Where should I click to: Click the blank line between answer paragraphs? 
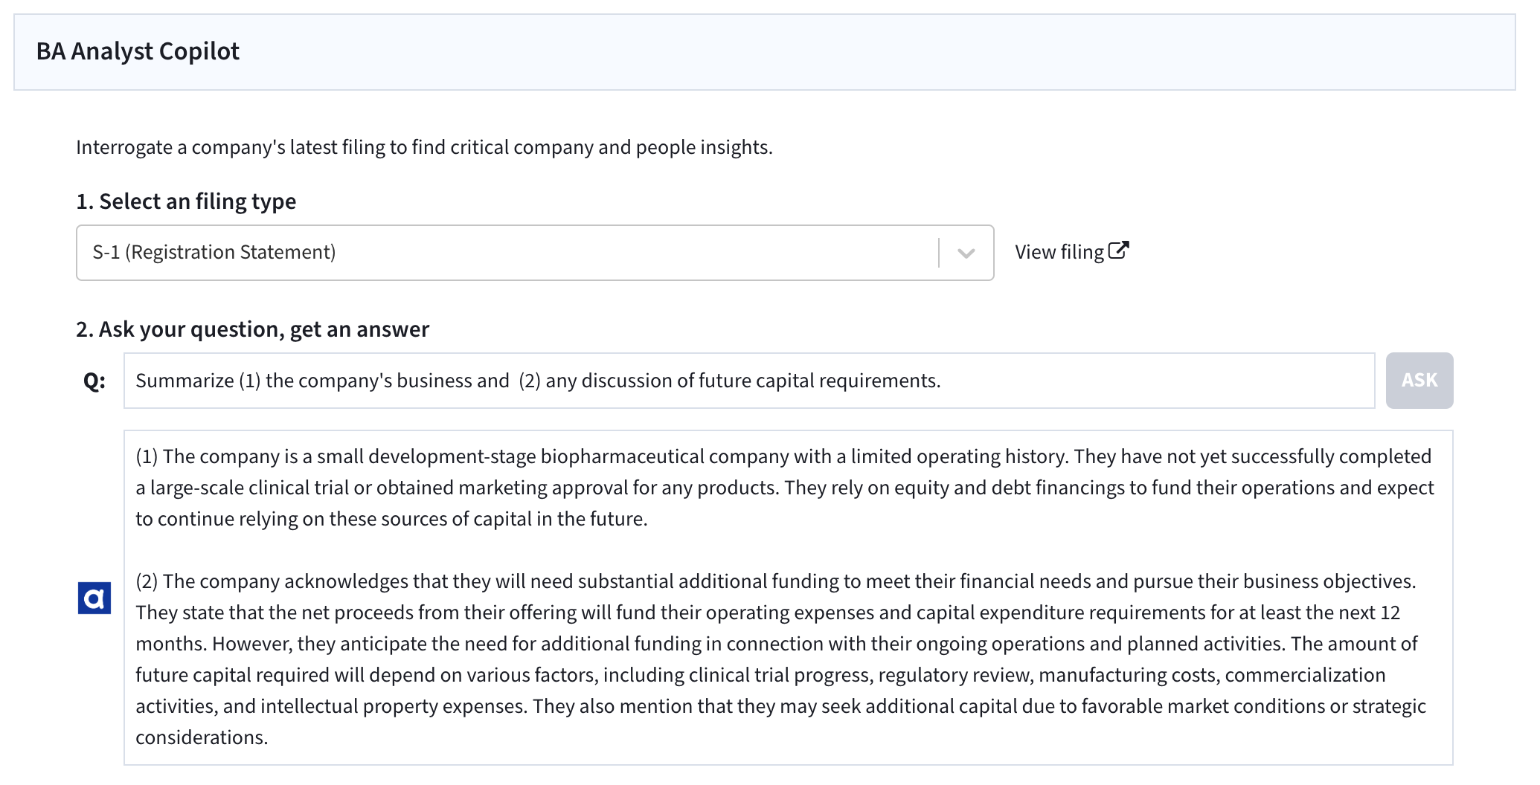coord(744,550)
